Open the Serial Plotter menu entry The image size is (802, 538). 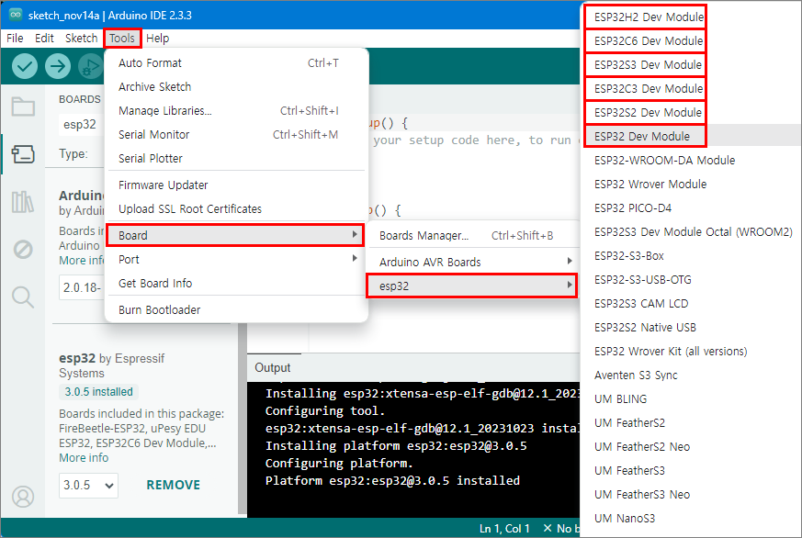tap(236, 159)
